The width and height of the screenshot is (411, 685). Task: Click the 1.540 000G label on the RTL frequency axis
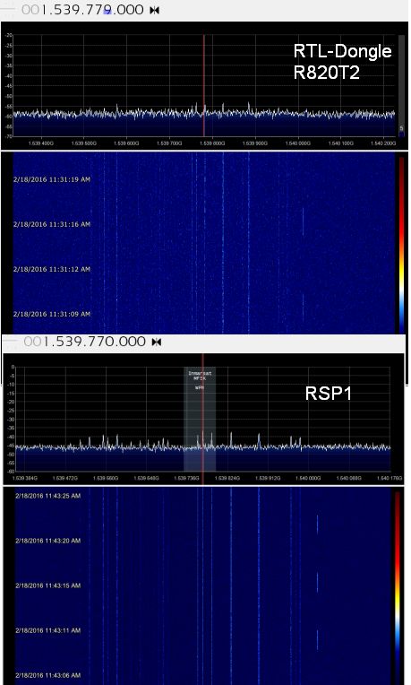[297, 143]
